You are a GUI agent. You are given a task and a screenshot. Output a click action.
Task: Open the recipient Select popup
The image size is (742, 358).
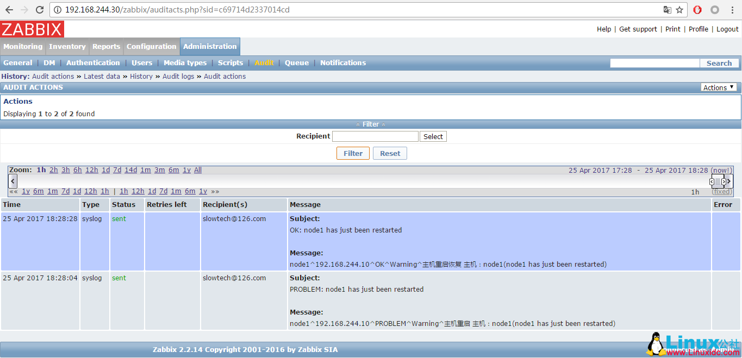click(x=433, y=136)
